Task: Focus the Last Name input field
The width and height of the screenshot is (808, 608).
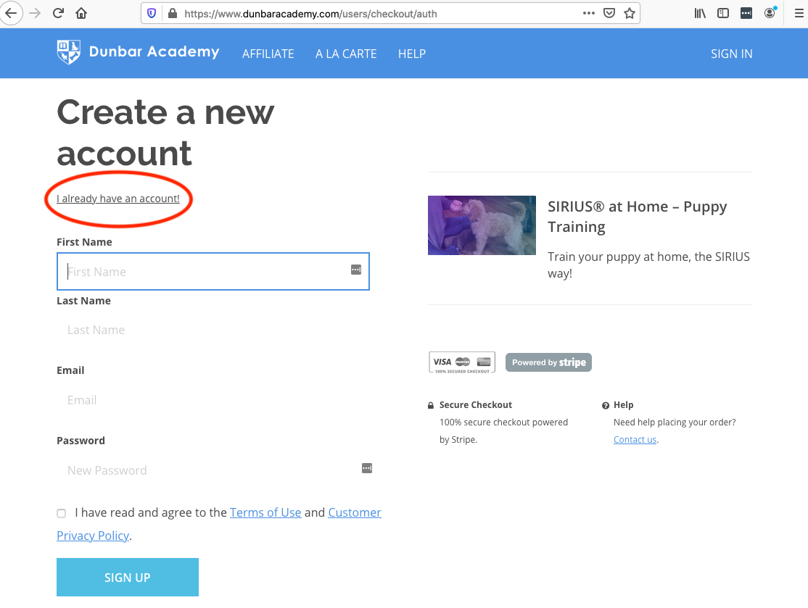Action: (x=213, y=330)
